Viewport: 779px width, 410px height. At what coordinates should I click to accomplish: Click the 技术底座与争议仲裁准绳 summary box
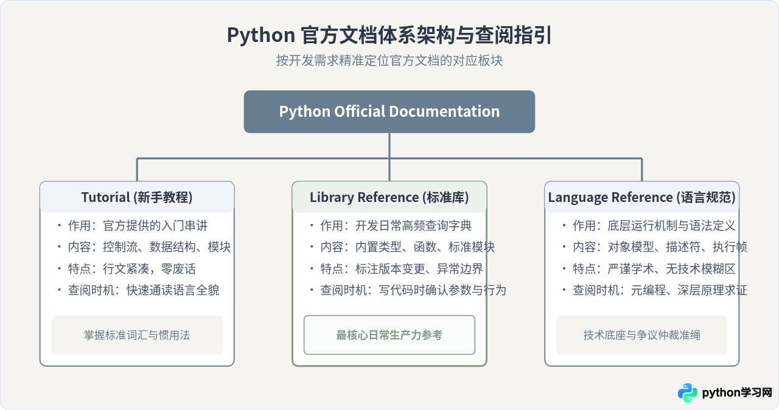point(642,335)
